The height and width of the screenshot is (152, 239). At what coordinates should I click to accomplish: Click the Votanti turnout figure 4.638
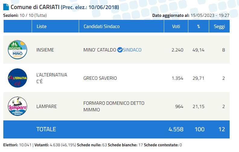(x=55, y=145)
